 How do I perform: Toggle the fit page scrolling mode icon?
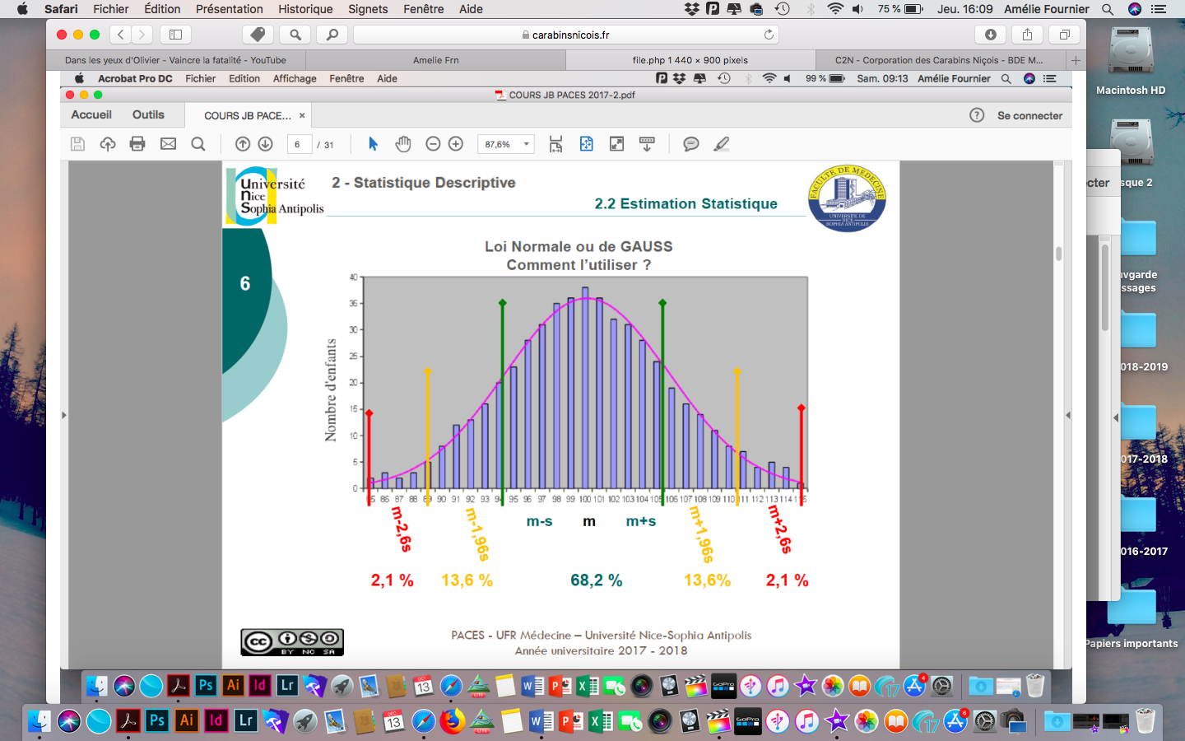pyautogui.click(x=556, y=144)
